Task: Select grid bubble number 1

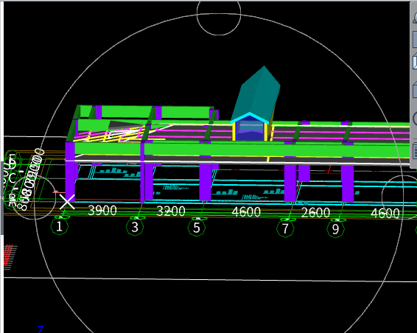Action: point(59,226)
